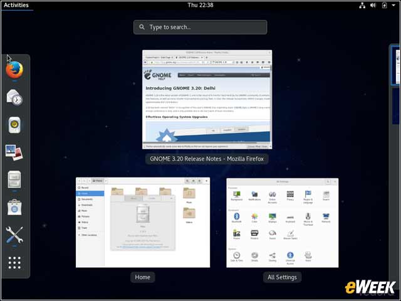Open Displays in All Settings window
This screenshot has height=301, width=401.
[273, 218]
